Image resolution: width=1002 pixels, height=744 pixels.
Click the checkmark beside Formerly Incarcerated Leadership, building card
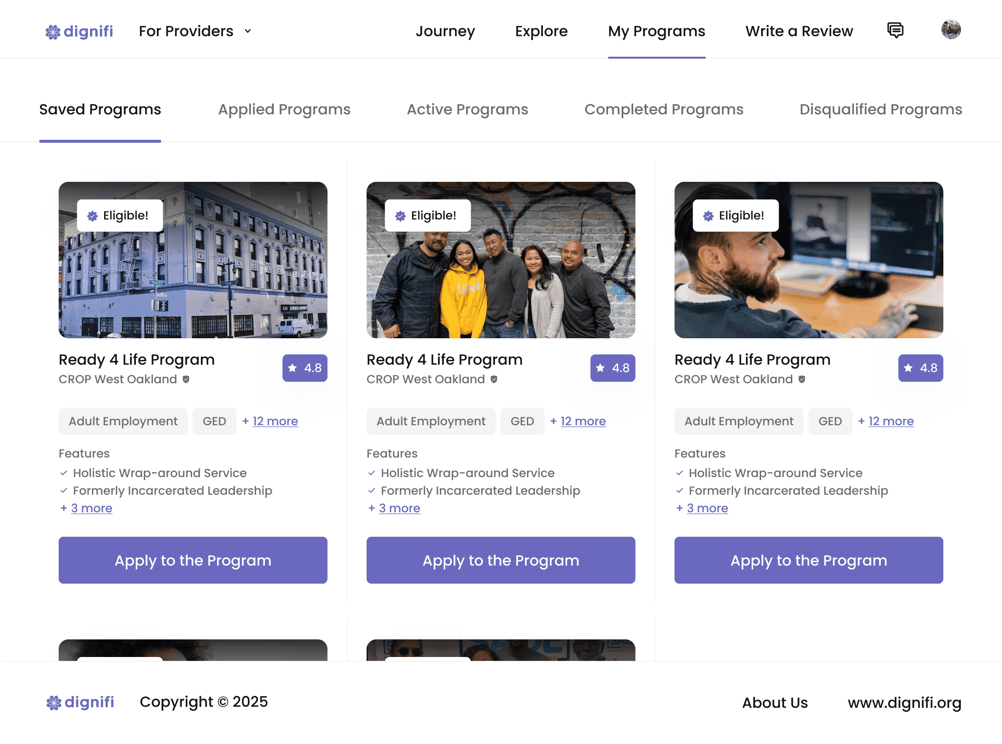click(64, 491)
